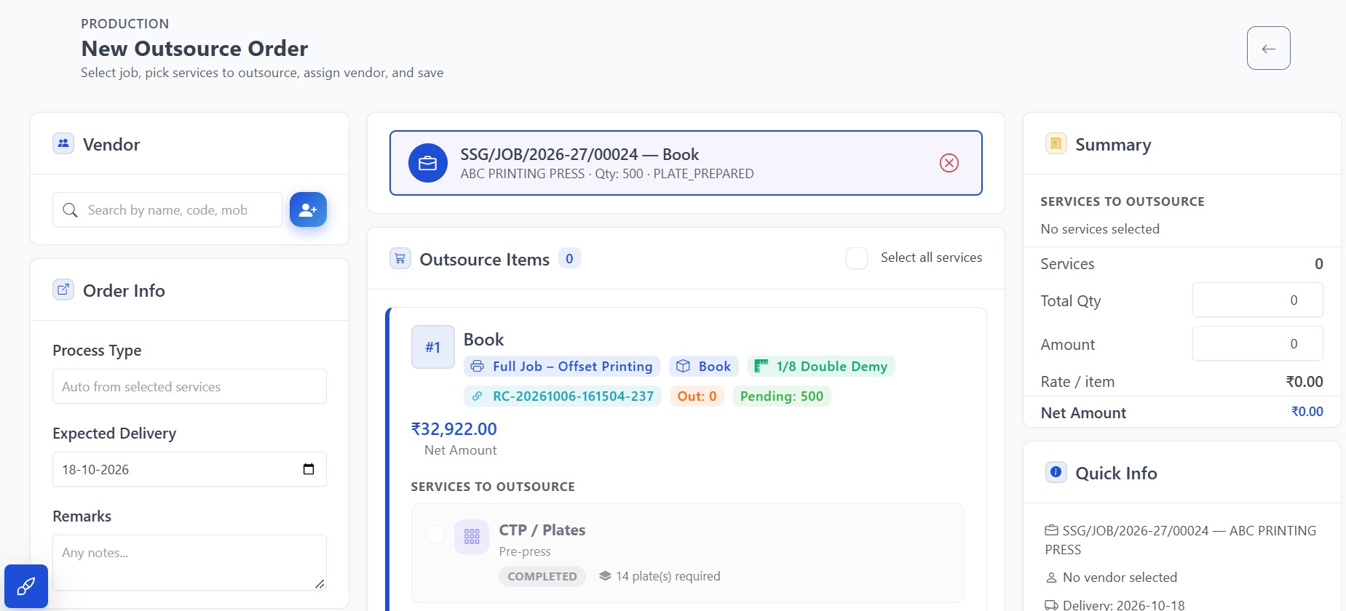Click the Quick Info panel icon
Screen dimensions: 1346x611
pyautogui.click(x=1056, y=472)
